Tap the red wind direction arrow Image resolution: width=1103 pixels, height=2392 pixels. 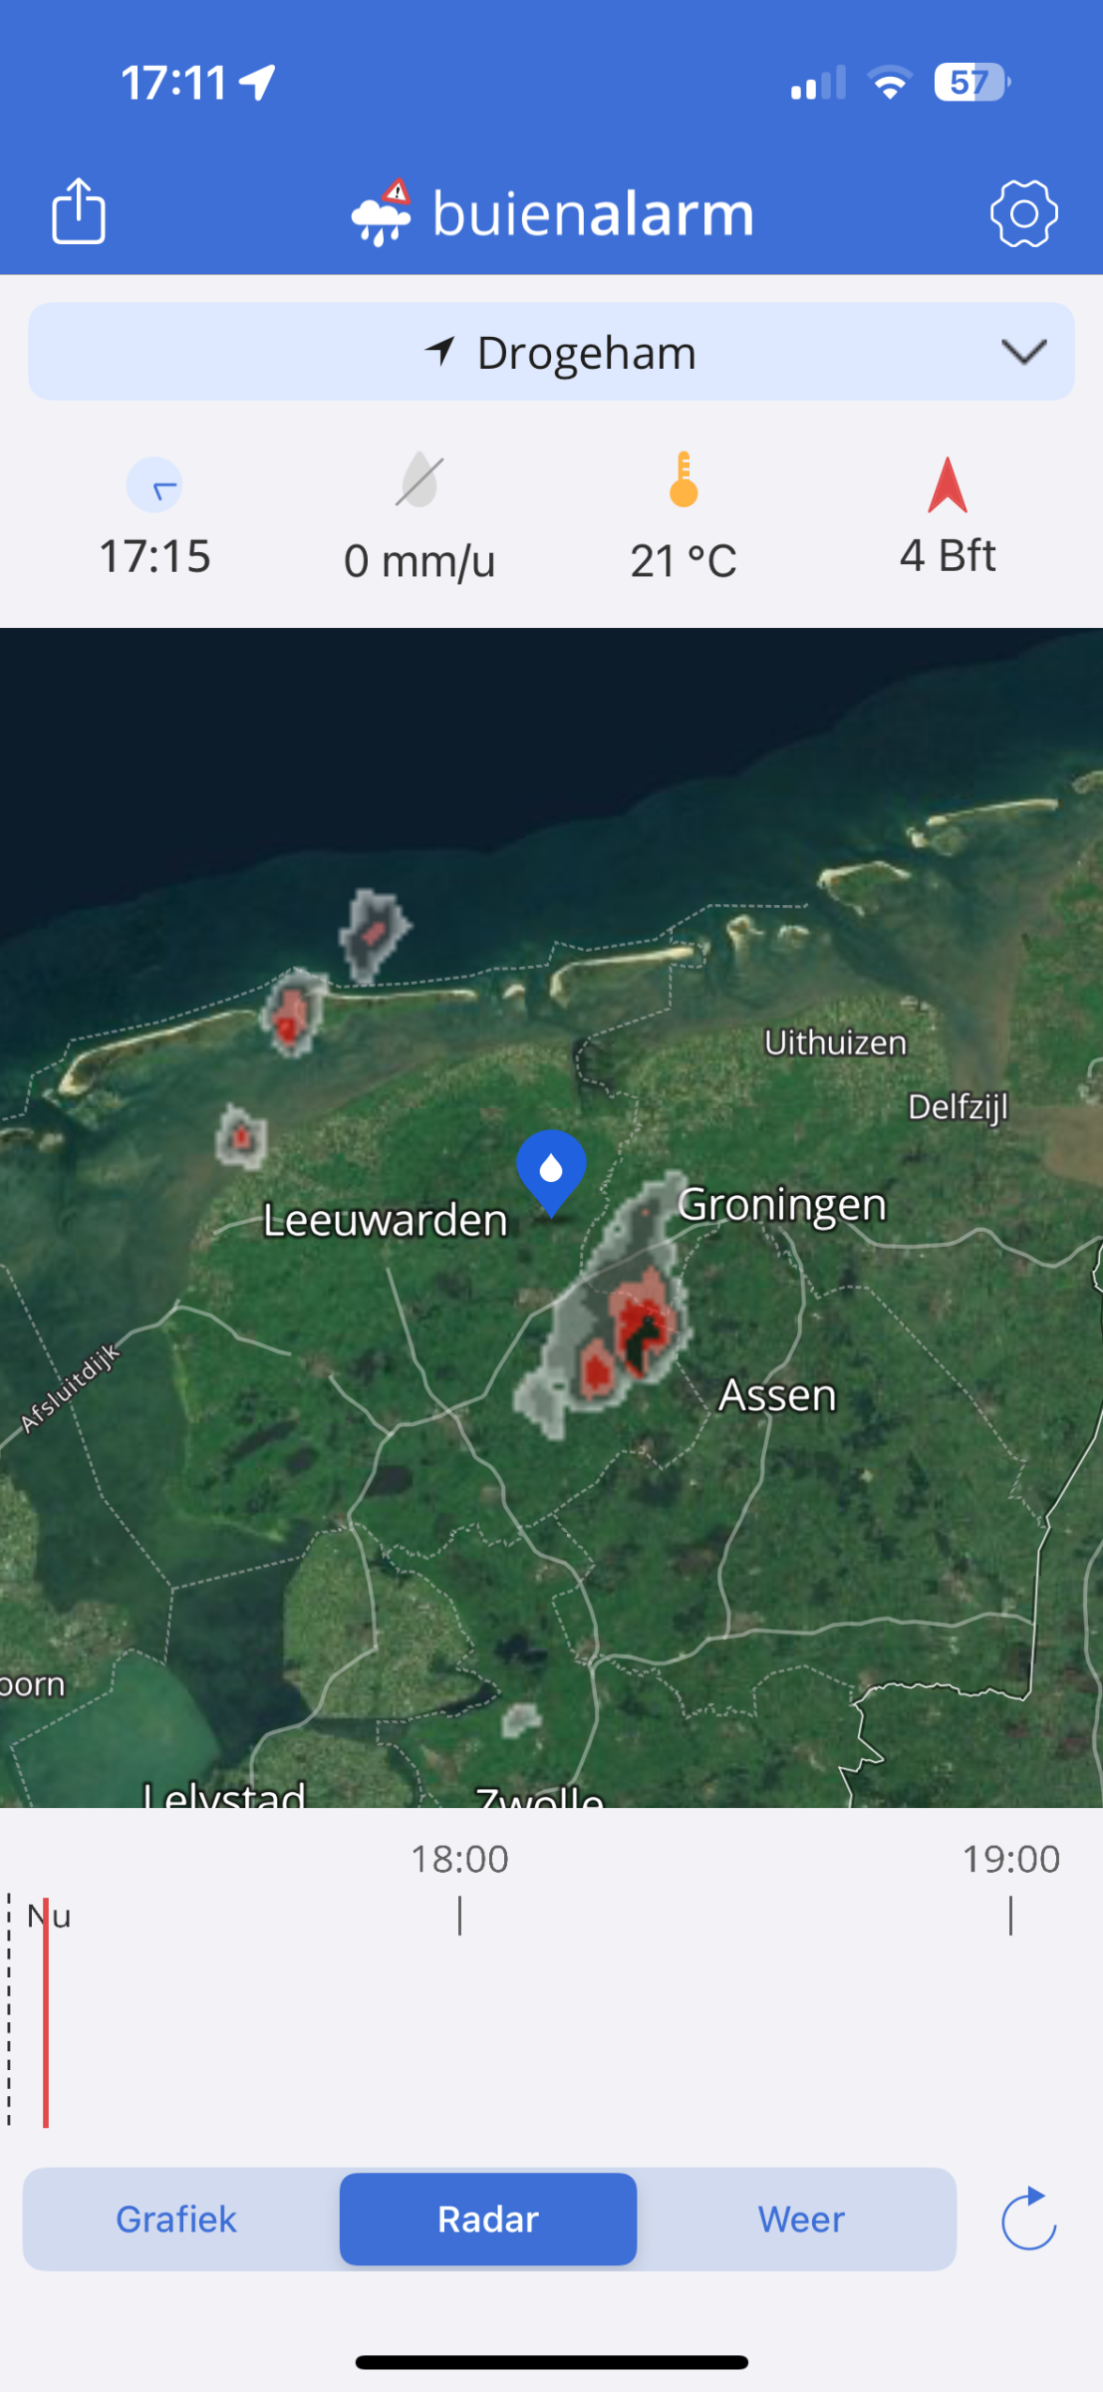tap(948, 484)
